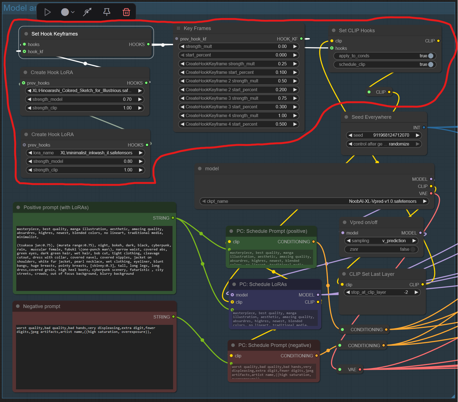This screenshot has height=402, width=458.
Task: Click the red trash delete icon
Action: tap(126, 12)
